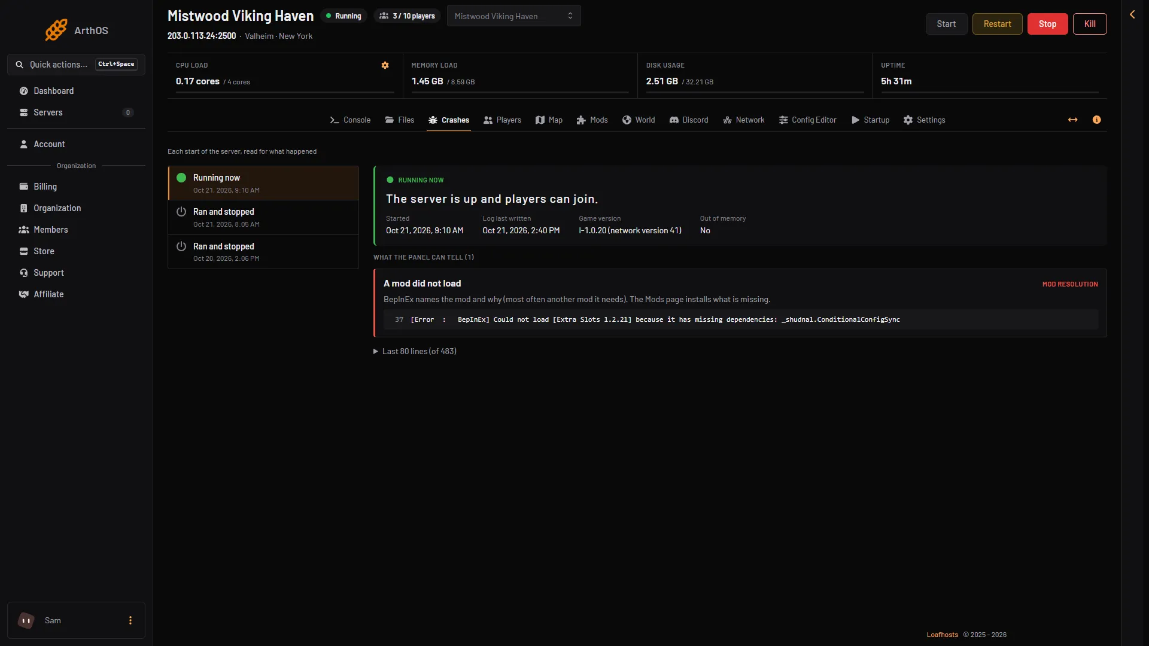Click Sam's avatar image

26,621
